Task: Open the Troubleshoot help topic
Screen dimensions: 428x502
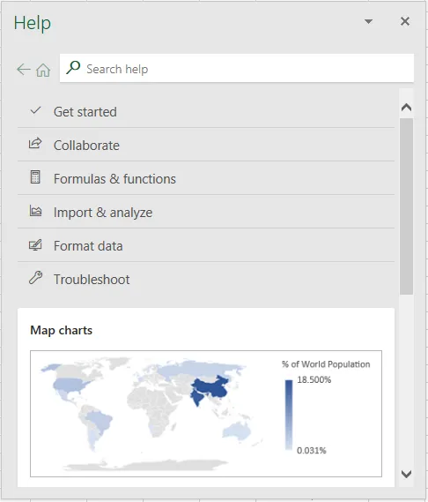Action: [x=206, y=279]
